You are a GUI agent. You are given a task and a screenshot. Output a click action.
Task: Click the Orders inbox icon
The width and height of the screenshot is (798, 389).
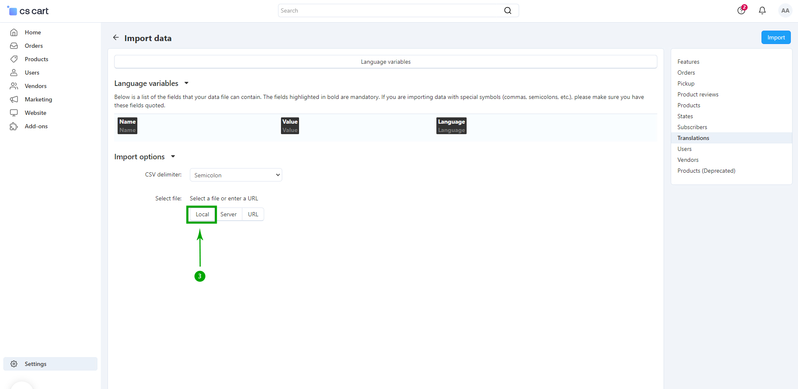(14, 46)
